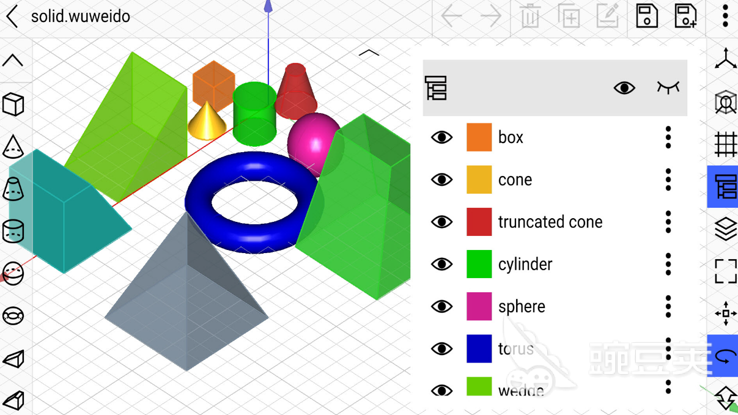Open the three-dot options for torus

point(668,348)
